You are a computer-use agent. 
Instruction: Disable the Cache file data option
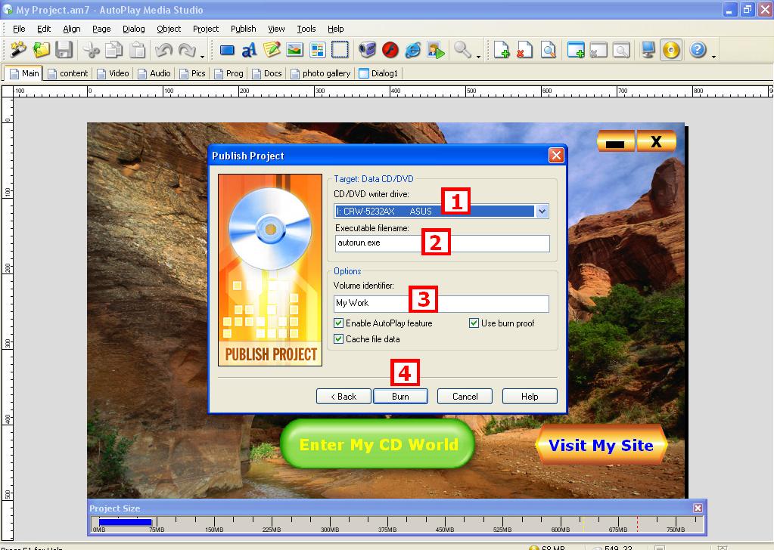coord(339,339)
